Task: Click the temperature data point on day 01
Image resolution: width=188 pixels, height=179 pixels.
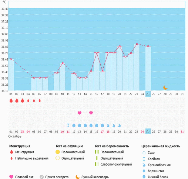Action: (11, 59)
